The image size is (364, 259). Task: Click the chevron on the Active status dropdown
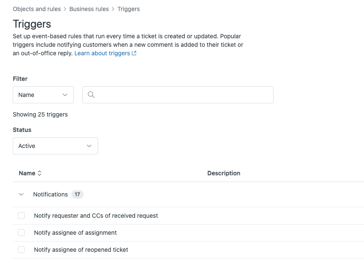click(x=89, y=145)
